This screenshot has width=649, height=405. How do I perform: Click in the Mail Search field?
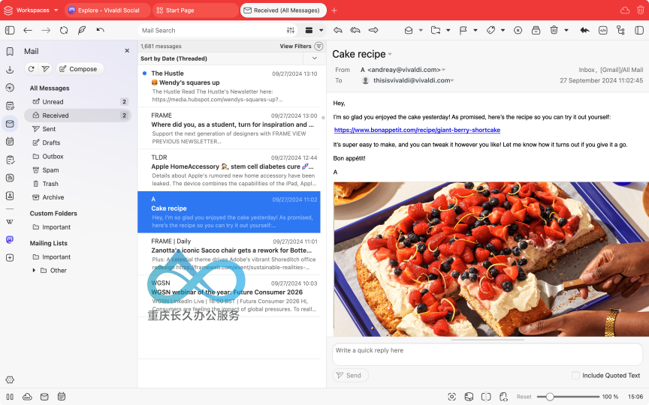click(211, 30)
